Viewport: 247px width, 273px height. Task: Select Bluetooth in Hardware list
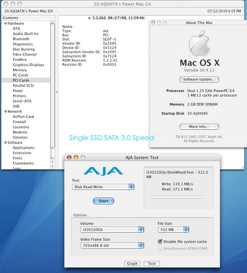(x=21, y=39)
